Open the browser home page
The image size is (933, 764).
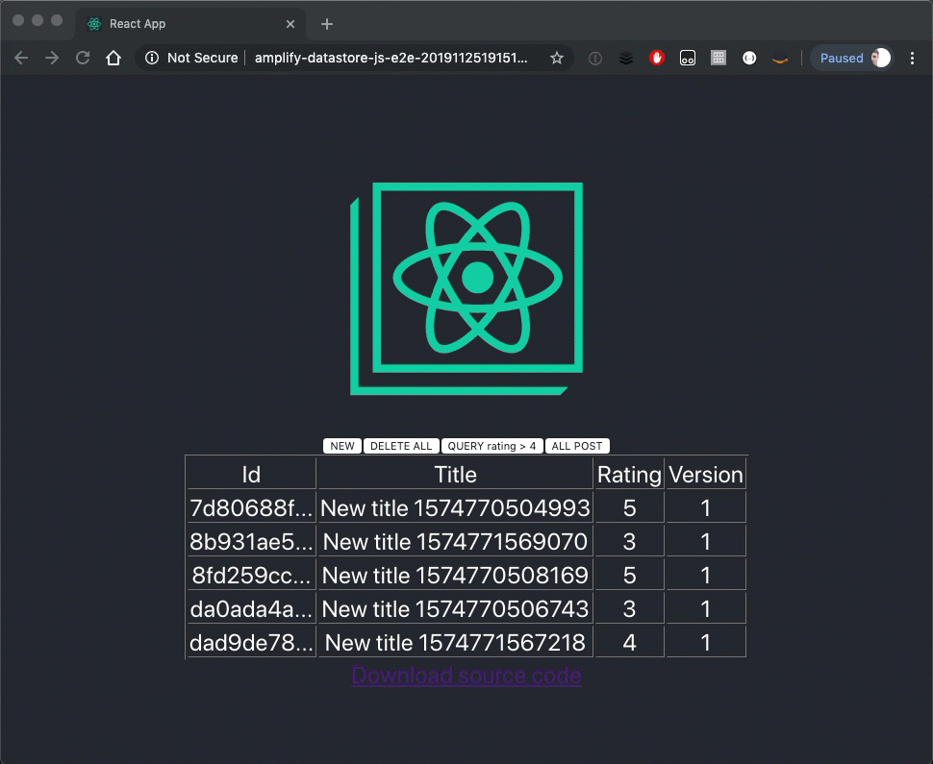pyautogui.click(x=113, y=58)
